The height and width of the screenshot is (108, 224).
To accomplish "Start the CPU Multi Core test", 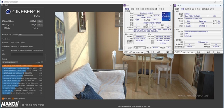I will pyautogui.click(x=40, y=21).
